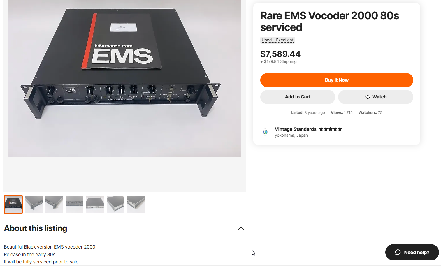Select the fifth product photo thumbnail
The image size is (441, 266).
pyautogui.click(x=95, y=205)
